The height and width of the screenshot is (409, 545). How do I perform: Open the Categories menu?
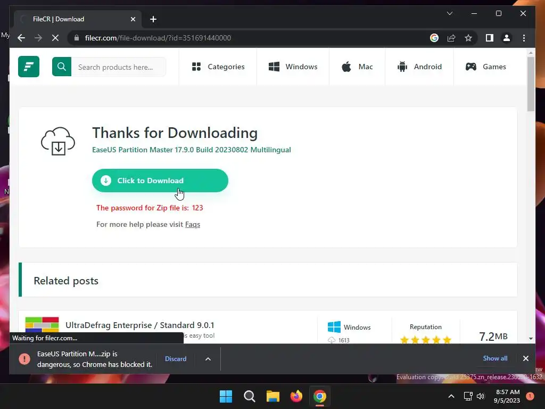click(218, 67)
